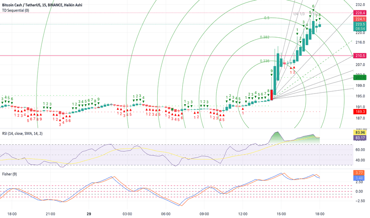The height and width of the screenshot is (218, 370).
Task: Click the 195.0 price axis tick
Action: [x=360, y=96]
